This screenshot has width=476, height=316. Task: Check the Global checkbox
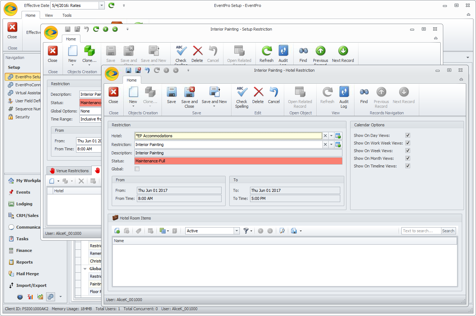(x=137, y=169)
